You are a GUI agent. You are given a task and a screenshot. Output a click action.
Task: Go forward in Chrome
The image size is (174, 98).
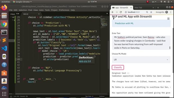tap(117, 12)
